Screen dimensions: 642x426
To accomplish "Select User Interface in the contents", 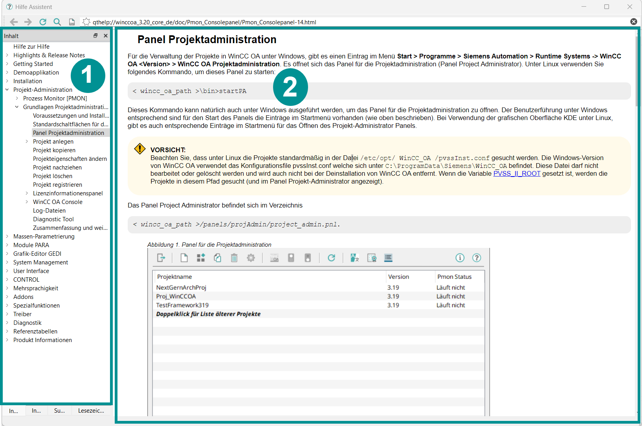I will pyautogui.click(x=31, y=271).
